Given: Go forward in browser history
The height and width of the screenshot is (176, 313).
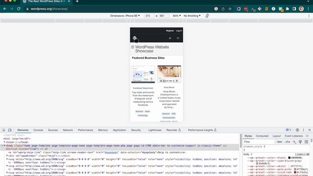Looking at the screenshot, I should 12,9.
